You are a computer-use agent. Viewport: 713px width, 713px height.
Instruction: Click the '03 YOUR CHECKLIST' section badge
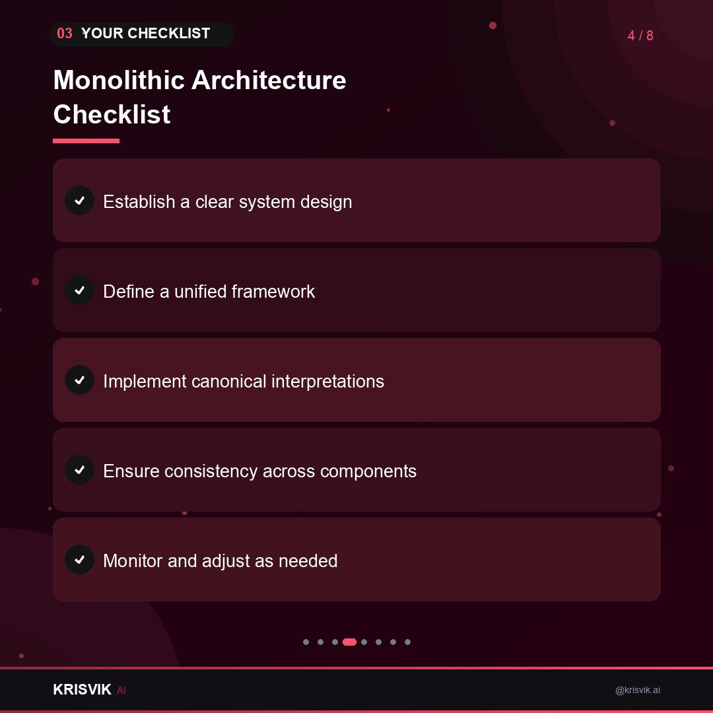pyautogui.click(x=142, y=34)
